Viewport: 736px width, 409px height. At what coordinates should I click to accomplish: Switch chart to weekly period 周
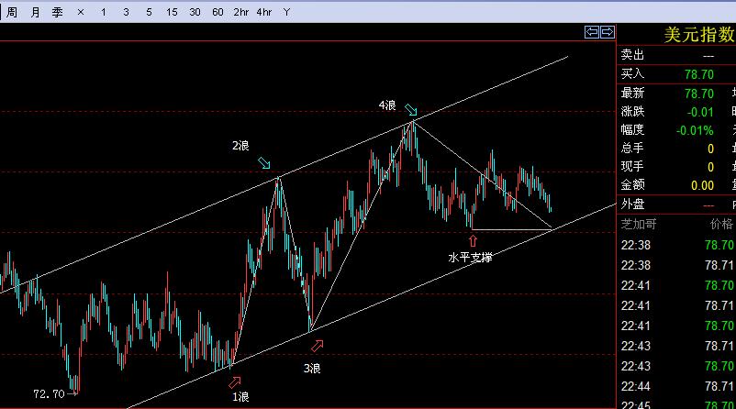coord(12,12)
